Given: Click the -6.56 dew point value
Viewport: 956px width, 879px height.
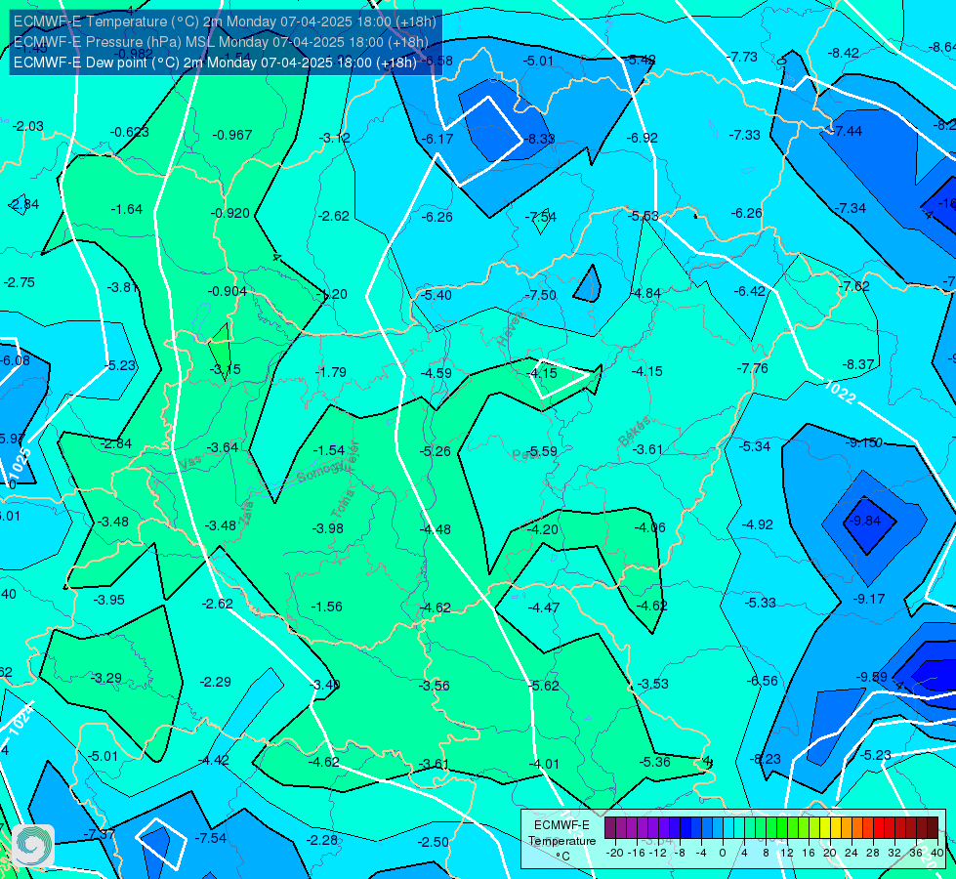Looking at the screenshot, I should point(762,681).
